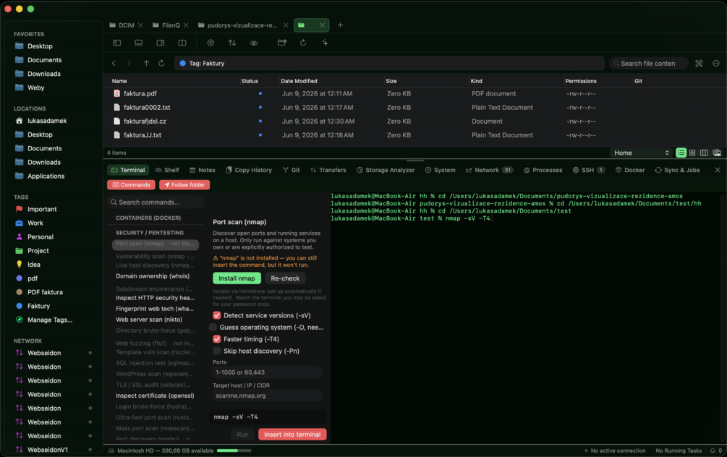This screenshot has width=727, height=457.
Task: Open the tools icon beside search
Action: tap(700, 63)
